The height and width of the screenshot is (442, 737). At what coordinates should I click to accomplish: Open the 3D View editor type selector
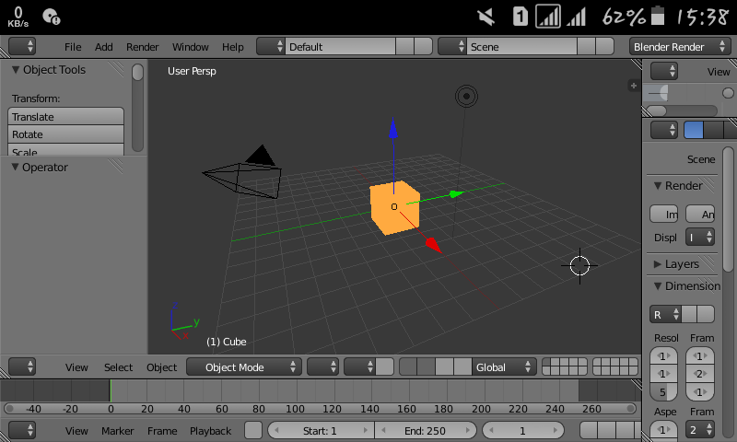click(22, 366)
